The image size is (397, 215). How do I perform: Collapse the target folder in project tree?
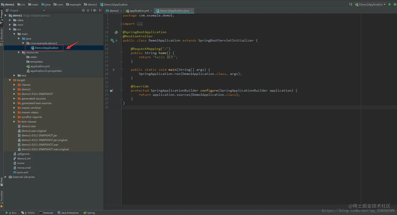[x=10, y=80]
